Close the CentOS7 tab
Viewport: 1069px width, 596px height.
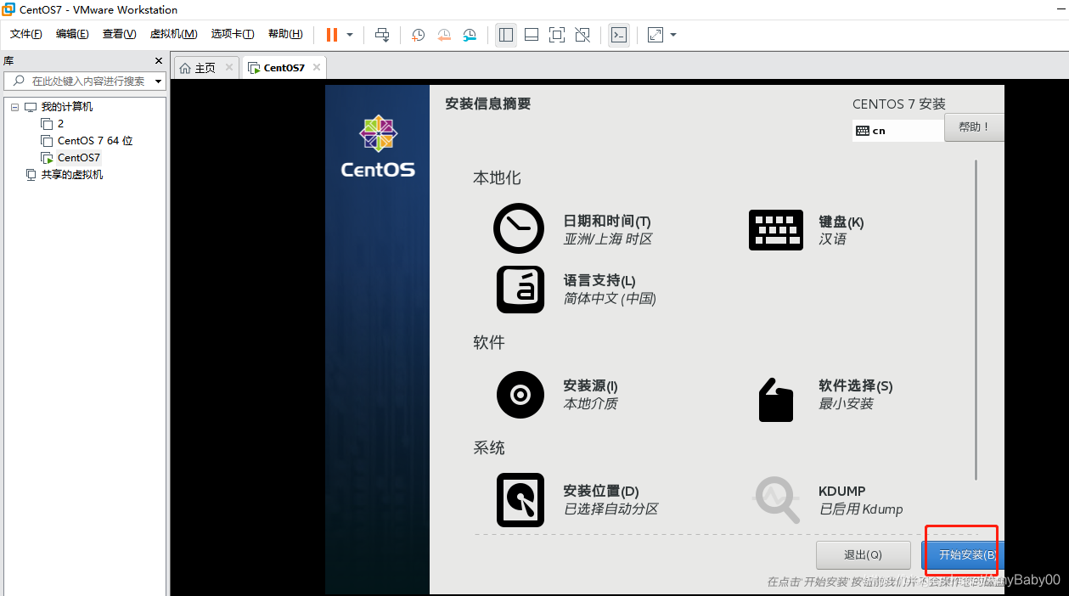click(x=317, y=67)
